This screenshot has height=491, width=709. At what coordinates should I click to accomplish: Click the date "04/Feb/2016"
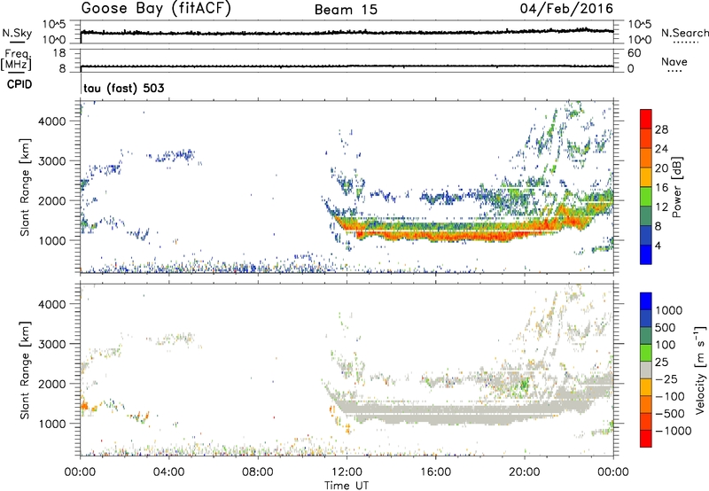566,9
